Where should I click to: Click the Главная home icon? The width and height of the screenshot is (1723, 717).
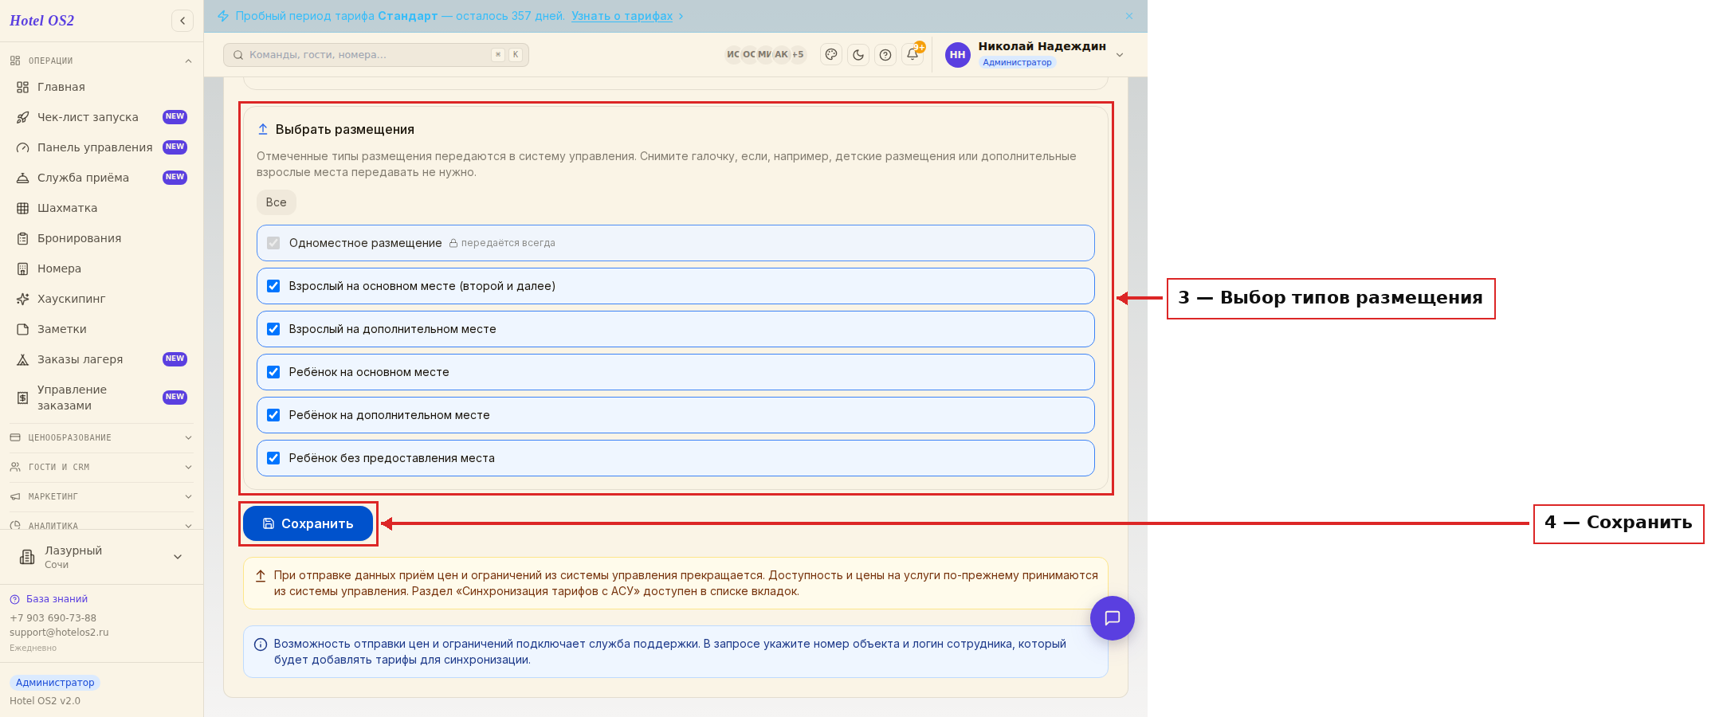coord(23,87)
